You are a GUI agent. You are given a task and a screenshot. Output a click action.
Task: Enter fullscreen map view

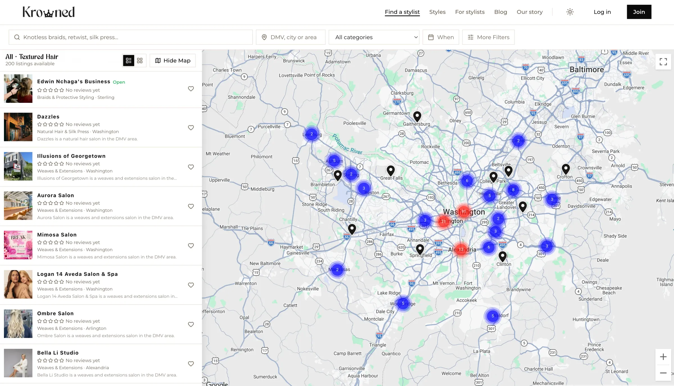click(663, 62)
